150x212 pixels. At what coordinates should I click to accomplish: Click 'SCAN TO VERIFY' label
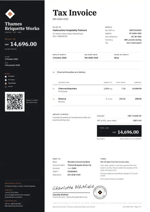pyautogui.click(x=32, y=100)
